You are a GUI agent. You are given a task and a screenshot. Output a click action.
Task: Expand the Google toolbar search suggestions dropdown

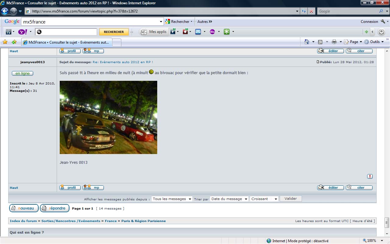coord(161,22)
